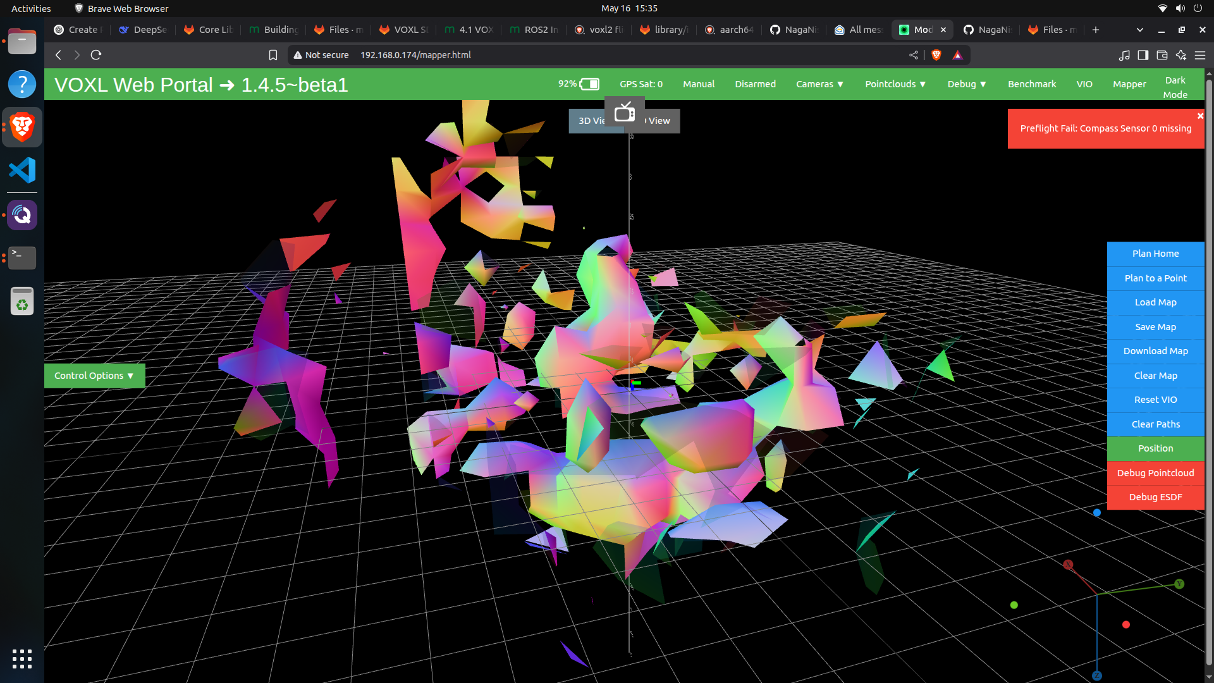Expand the Control Options dropdown
Image resolution: width=1214 pixels, height=683 pixels.
[x=94, y=376]
